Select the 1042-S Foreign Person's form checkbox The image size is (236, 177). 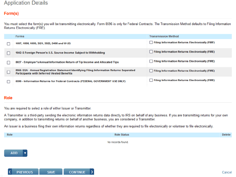pos(9,53)
